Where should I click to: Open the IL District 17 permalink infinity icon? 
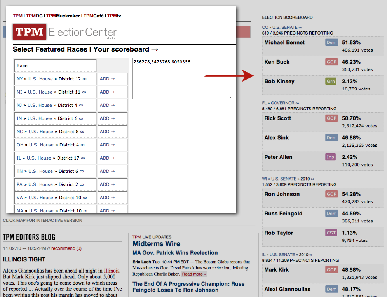coord(83,158)
